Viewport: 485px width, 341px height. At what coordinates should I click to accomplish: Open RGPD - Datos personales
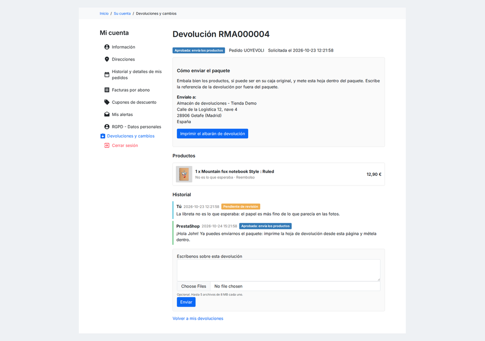[x=136, y=127]
